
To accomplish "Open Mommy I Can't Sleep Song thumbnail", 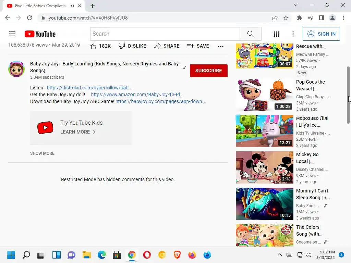I will [x=265, y=204].
